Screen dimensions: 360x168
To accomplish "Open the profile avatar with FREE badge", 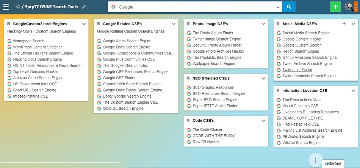I will point(351,7).
